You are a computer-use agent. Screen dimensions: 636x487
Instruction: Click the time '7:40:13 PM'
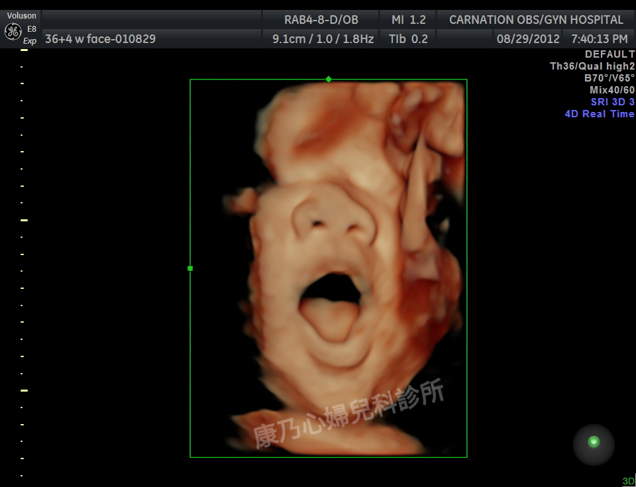coord(600,39)
